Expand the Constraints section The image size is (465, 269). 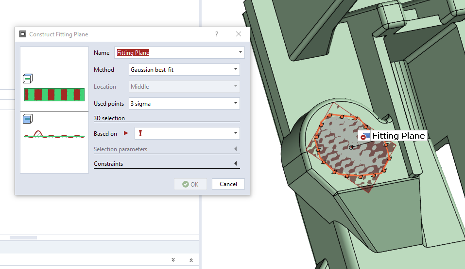pyautogui.click(x=236, y=164)
